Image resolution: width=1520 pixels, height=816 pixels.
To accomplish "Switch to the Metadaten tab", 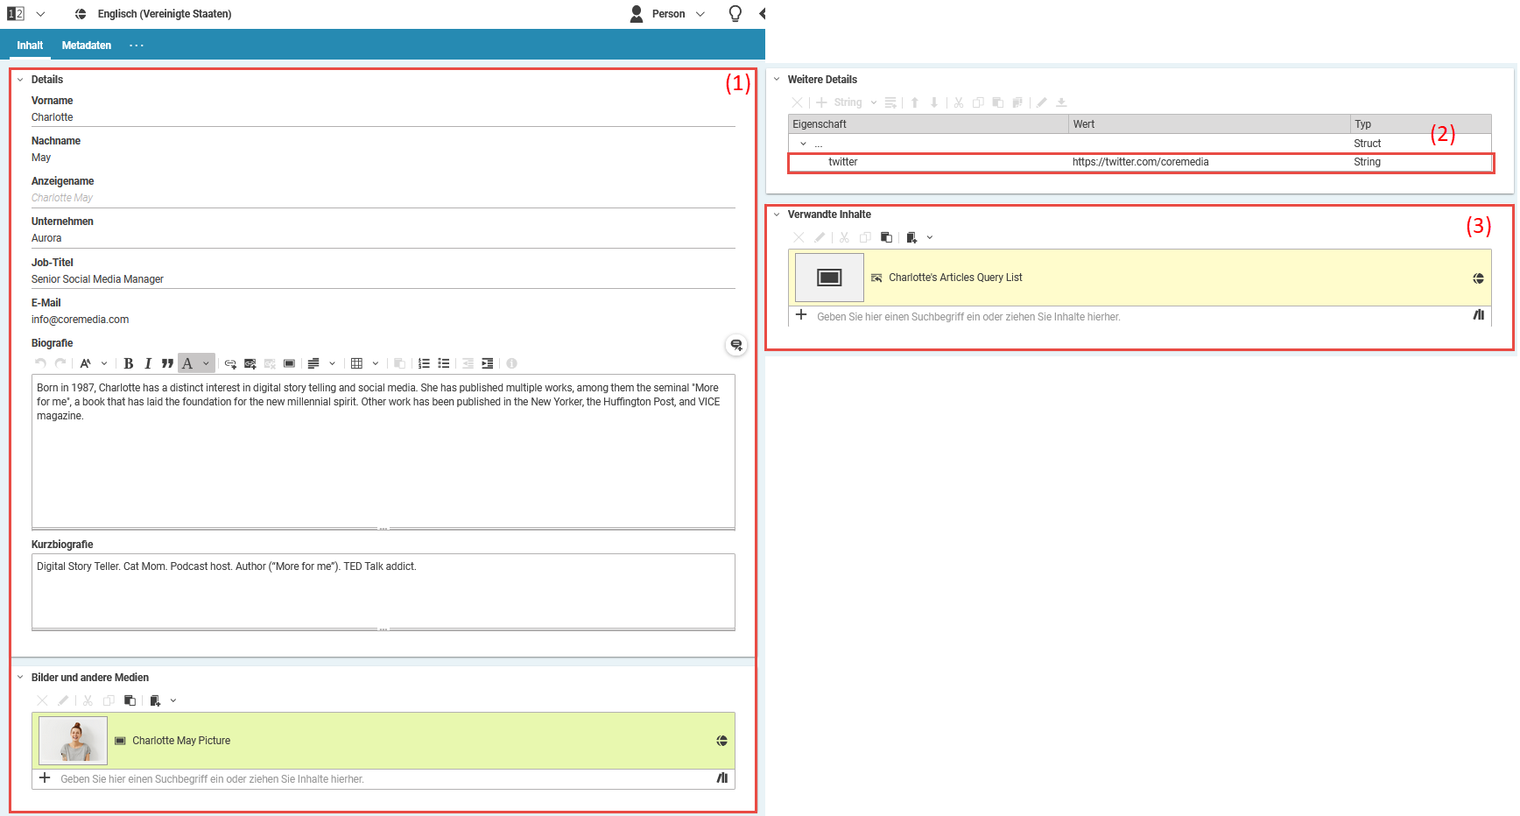I will 86,46.
